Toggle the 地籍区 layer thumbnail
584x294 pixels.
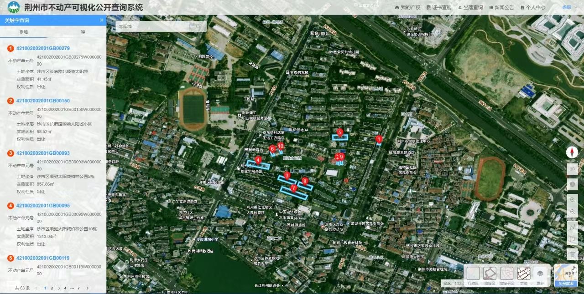click(490, 274)
